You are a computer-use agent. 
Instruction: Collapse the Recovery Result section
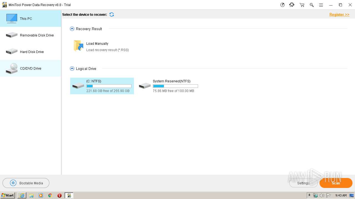[72, 29]
